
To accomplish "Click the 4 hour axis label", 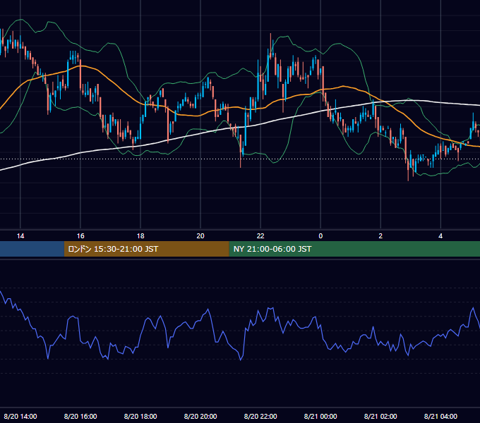I will pyautogui.click(x=440, y=236).
